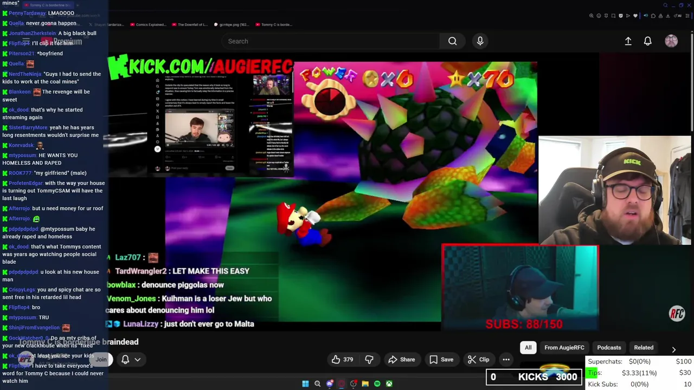Image resolution: width=694 pixels, height=390 pixels.
Task: Open File Explorer folder on taskbar
Action: (x=365, y=383)
